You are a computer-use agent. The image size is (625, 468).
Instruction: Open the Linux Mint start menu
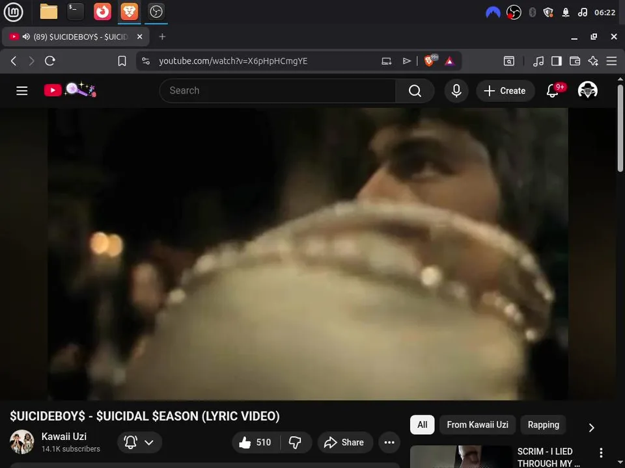13,12
